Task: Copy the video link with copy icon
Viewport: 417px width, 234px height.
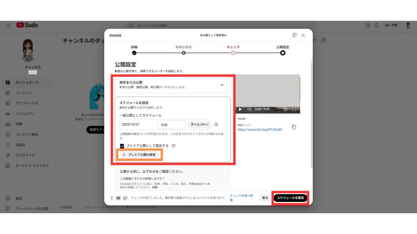Action: [x=294, y=127]
